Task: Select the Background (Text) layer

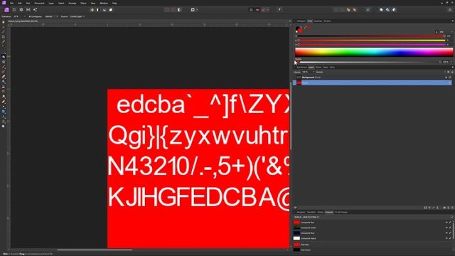Action: click(373, 78)
